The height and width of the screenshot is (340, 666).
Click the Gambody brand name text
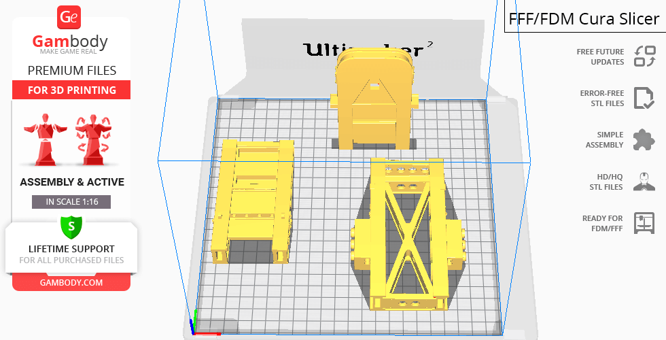click(70, 41)
